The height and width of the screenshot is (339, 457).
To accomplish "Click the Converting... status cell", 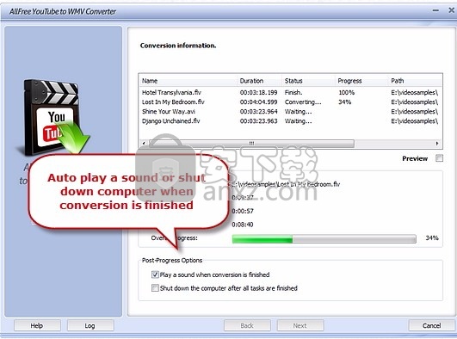I will tap(303, 102).
